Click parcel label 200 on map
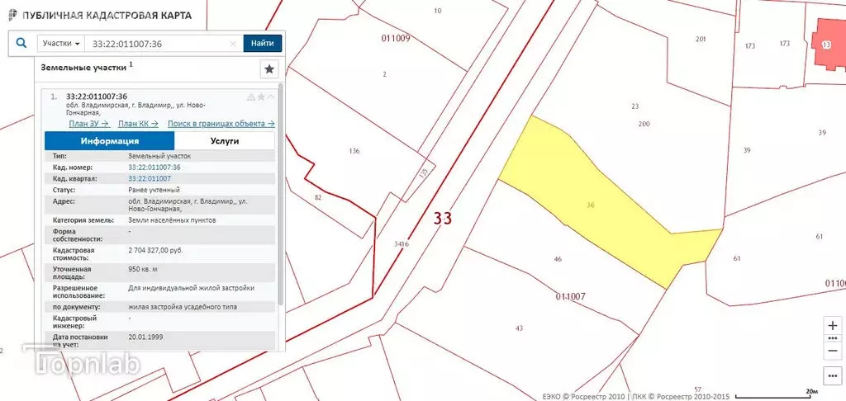Screen dimensions: 846x401 click(644, 124)
